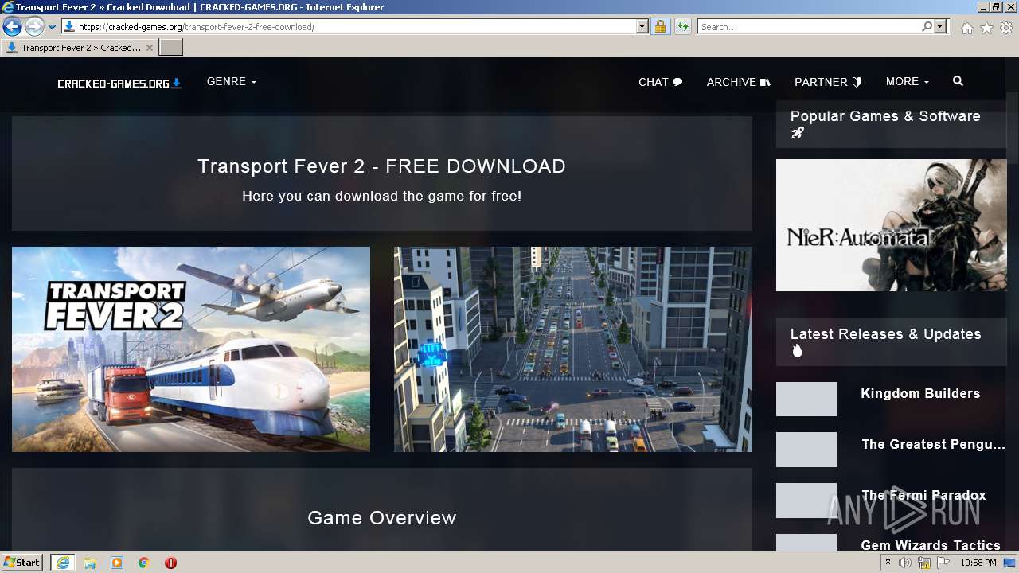This screenshot has height=573, width=1019.
Task: Launch Google Chrome from the taskbar
Action: coord(144,563)
